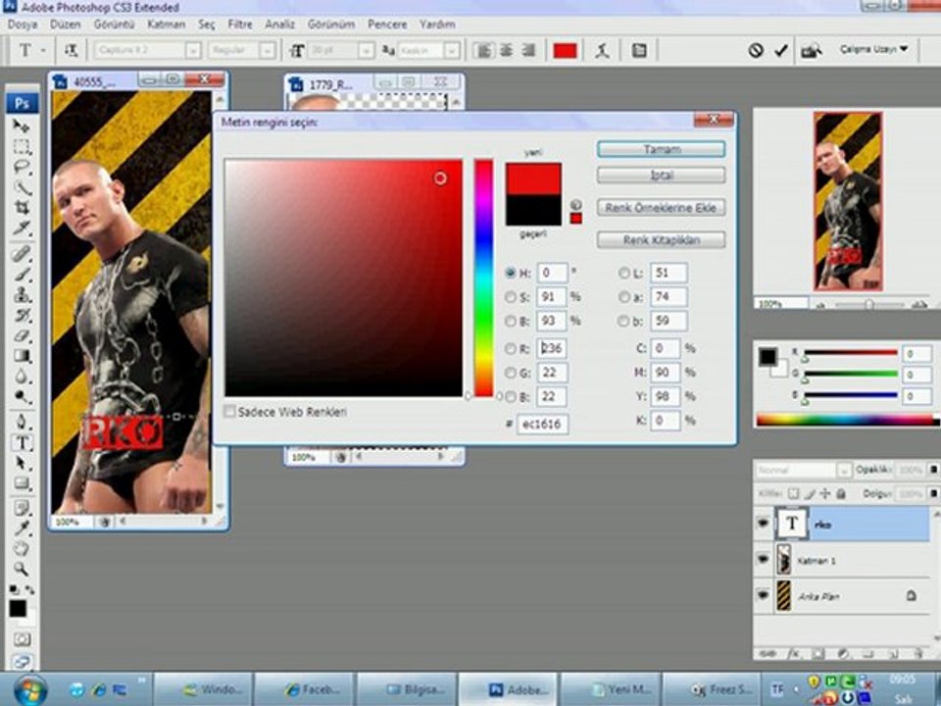Open the Character and Paragraph palettes icon
The image size is (941, 706).
tap(639, 50)
